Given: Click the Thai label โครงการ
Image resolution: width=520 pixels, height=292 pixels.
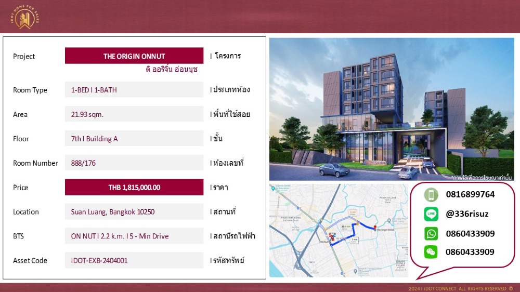Looking at the screenshot, I should click(228, 56).
